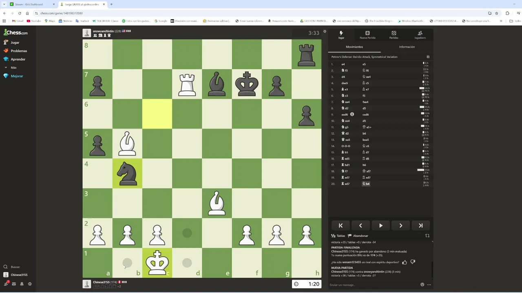Select move 1 e4 in list
522x293 pixels.
(x=343, y=64)
